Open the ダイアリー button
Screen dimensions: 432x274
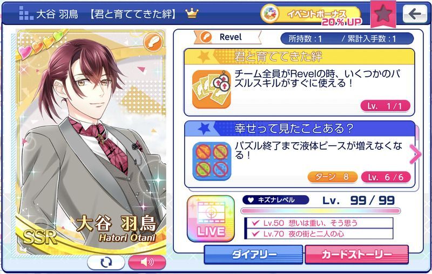coord(253,255)
